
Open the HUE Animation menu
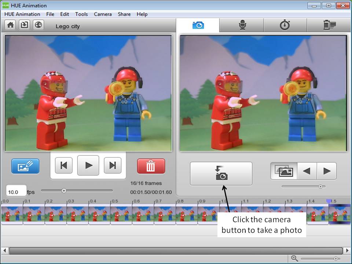22,14
